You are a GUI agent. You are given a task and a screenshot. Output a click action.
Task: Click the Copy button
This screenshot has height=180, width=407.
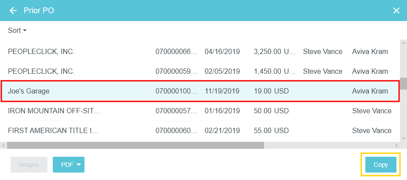click(x=381, y=165)
